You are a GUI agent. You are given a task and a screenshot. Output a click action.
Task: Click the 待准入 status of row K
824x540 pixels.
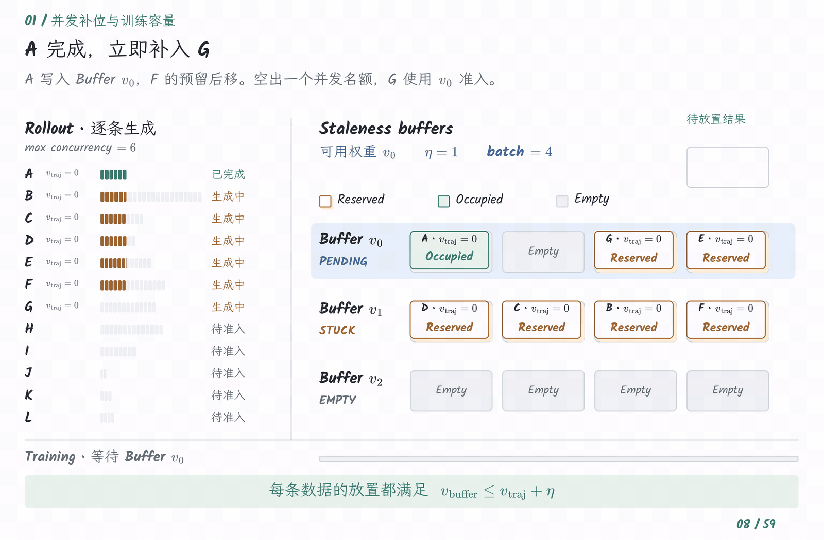(228, 395)
